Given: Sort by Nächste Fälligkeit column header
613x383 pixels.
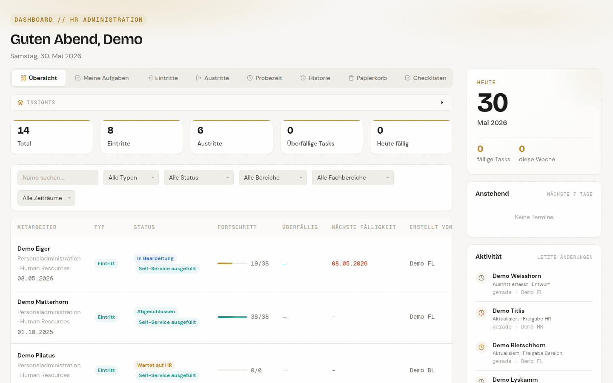Looking at the screenshot, I should pyautogui.click(x=364, y=227).
